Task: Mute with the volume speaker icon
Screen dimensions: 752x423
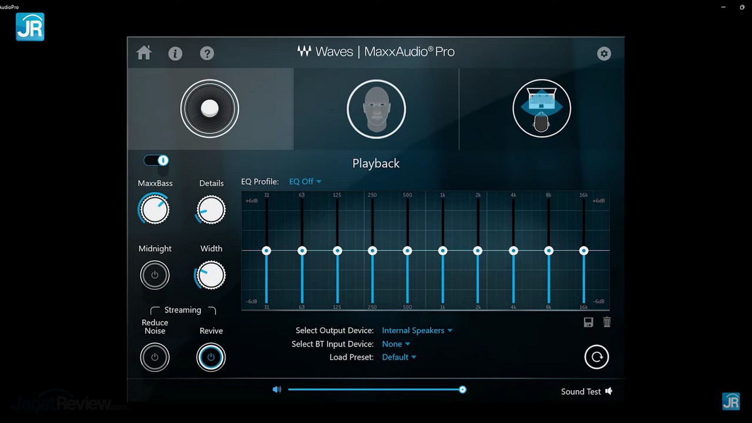Action: 277,390
